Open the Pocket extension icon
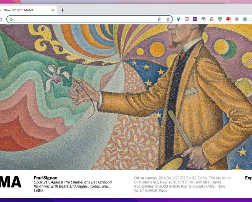This screenshot has width=252, height=202. pyautogui.click(x=187, y=19)
